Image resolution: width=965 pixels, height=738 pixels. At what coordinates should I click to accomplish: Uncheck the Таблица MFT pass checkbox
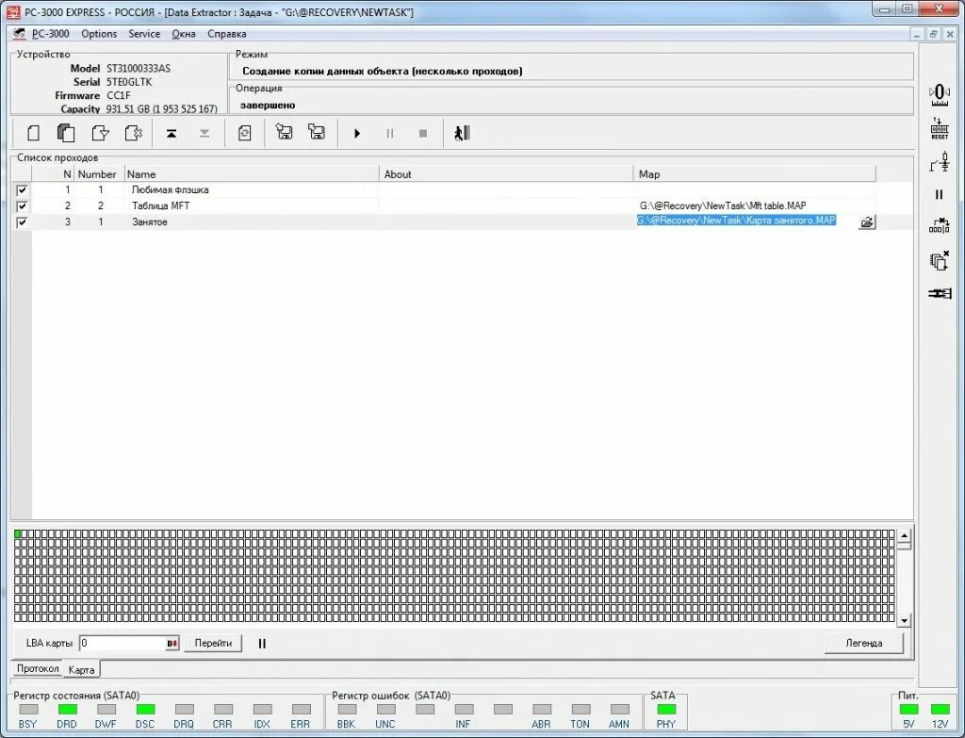click(23, 206)
